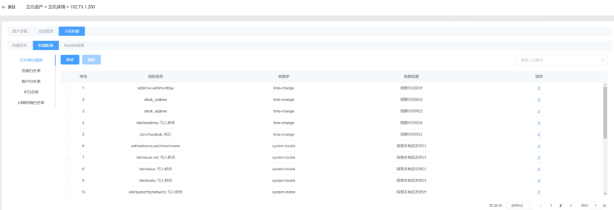Edit rule 9 /etc/hosts

pyautogui.click(x=539, y=181)
